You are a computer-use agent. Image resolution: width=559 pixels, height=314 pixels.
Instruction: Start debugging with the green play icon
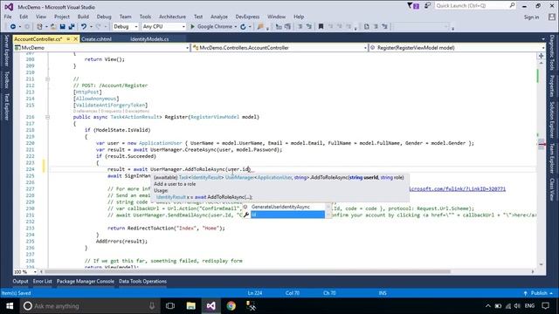192,27
